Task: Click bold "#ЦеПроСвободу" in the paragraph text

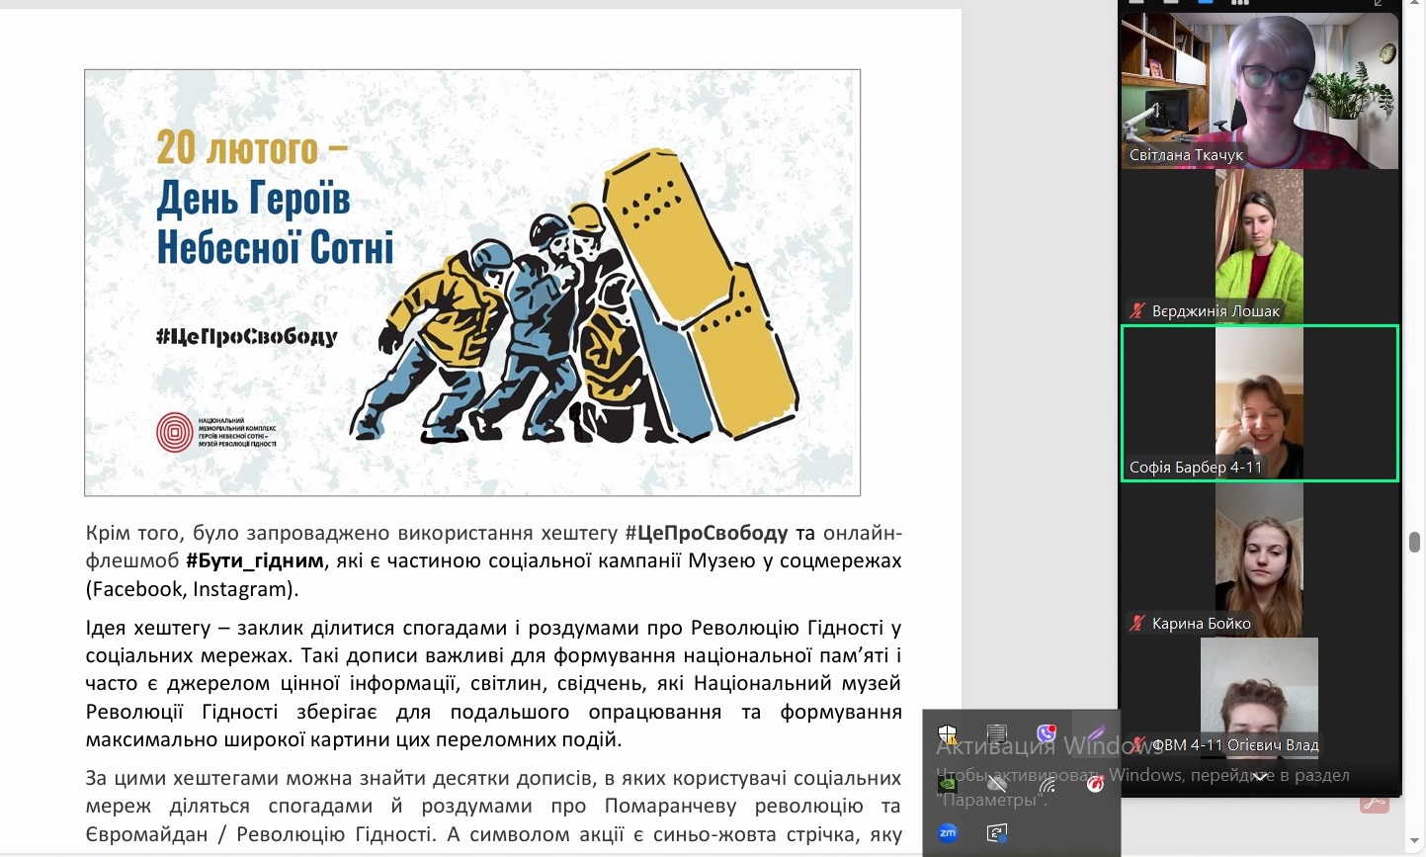Action: click(707, 534)
